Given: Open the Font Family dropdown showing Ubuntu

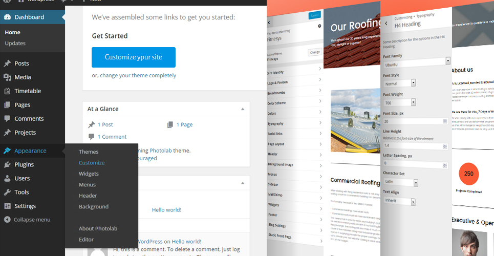Looking at the screenshot, I should point(417,62).
